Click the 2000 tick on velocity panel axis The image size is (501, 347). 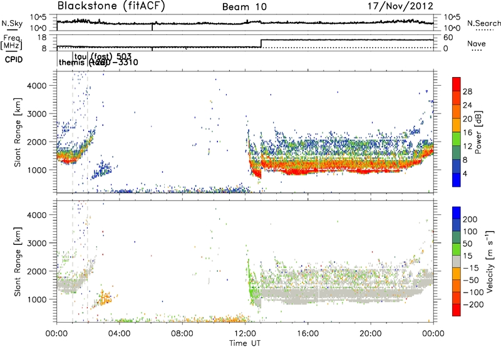36,271
